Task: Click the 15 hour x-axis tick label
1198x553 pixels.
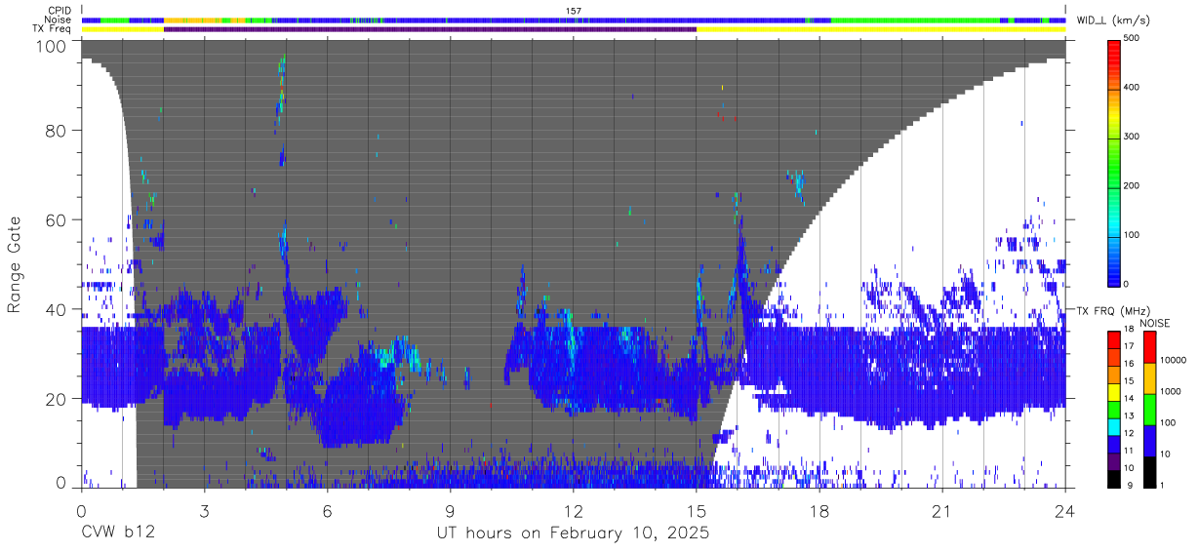Action: tap(697, 511)
